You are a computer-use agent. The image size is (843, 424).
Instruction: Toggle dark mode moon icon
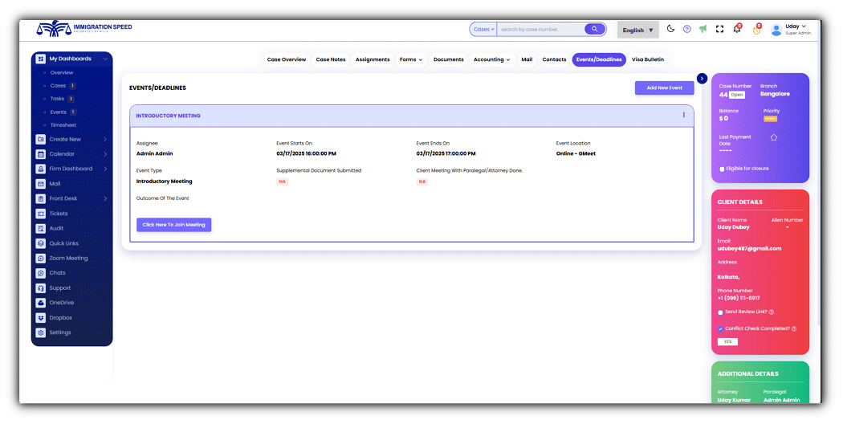[x=671, y=29]
